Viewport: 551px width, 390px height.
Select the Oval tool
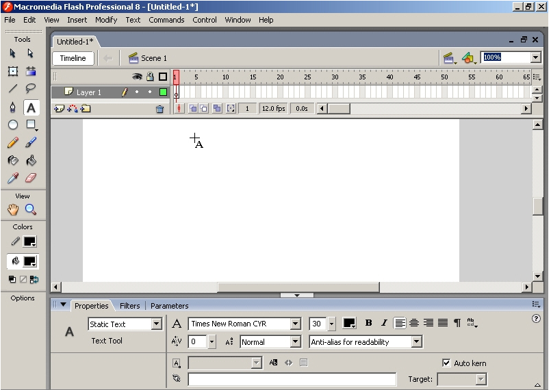tap(13, 125)
